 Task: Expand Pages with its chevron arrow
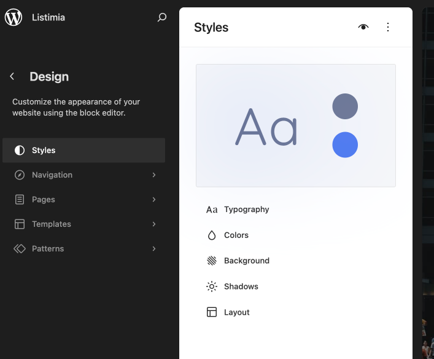point(154,200)
